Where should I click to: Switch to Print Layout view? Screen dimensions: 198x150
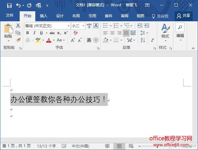pos(119,146)
